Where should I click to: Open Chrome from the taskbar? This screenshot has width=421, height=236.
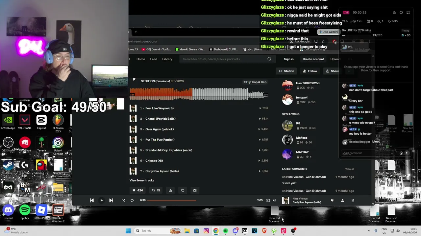coord(216,231)
